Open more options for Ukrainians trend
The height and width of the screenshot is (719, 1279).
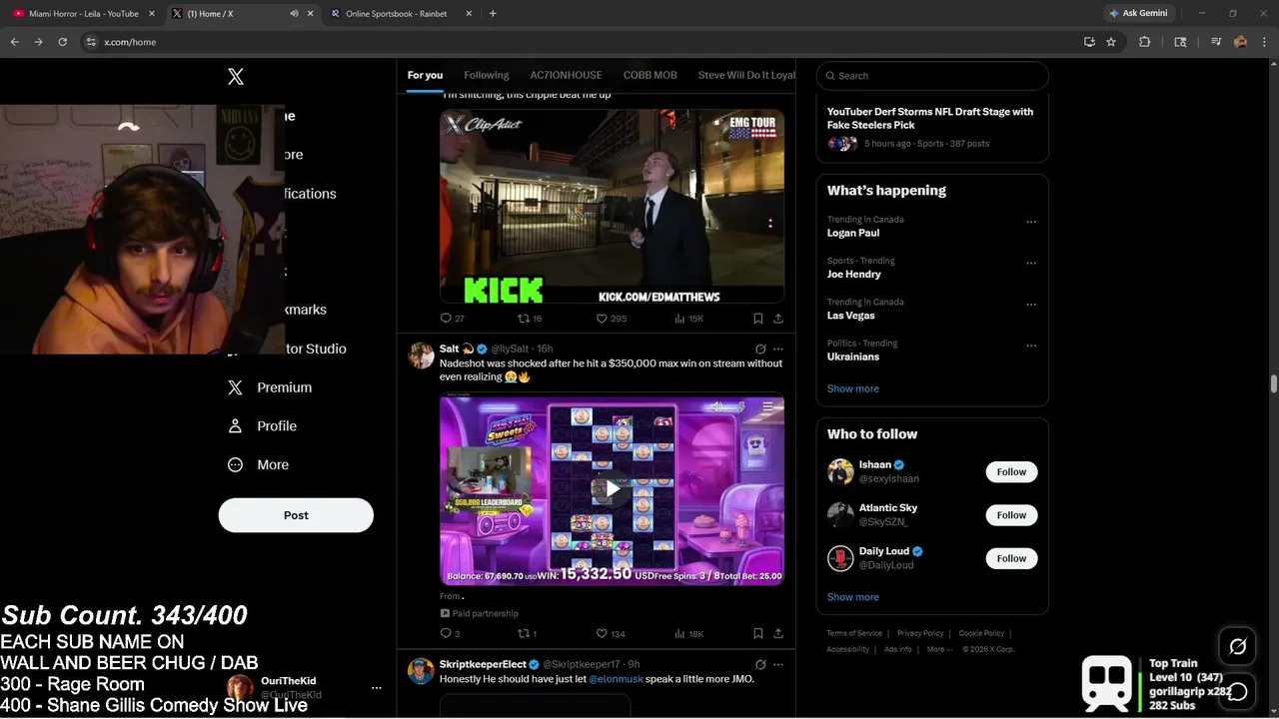pyautogui.click(x=1031, y=347)
